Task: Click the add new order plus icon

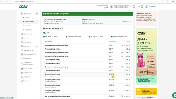Action: [x=37, y=13]
